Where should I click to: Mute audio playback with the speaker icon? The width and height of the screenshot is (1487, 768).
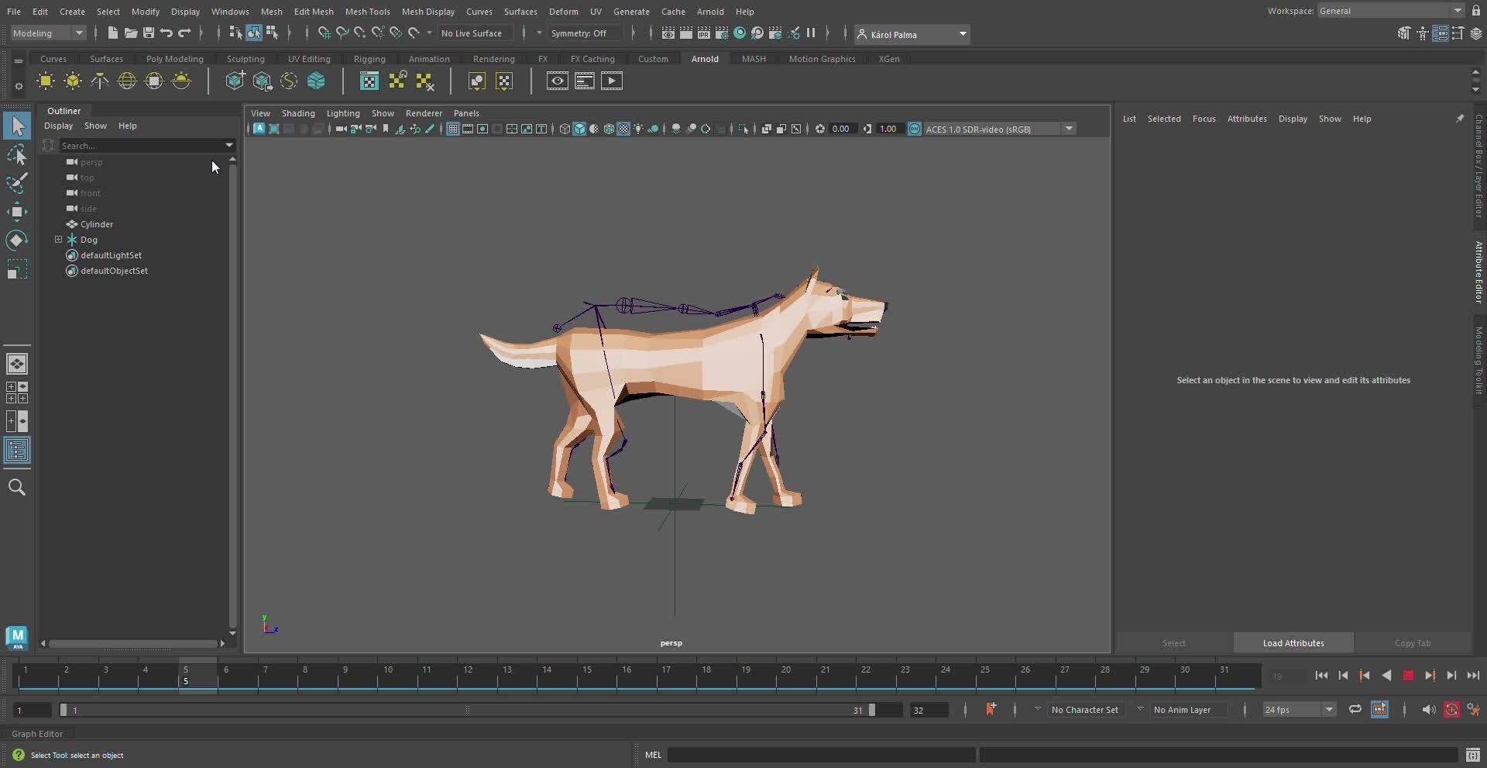click(x=1429, y=709)
